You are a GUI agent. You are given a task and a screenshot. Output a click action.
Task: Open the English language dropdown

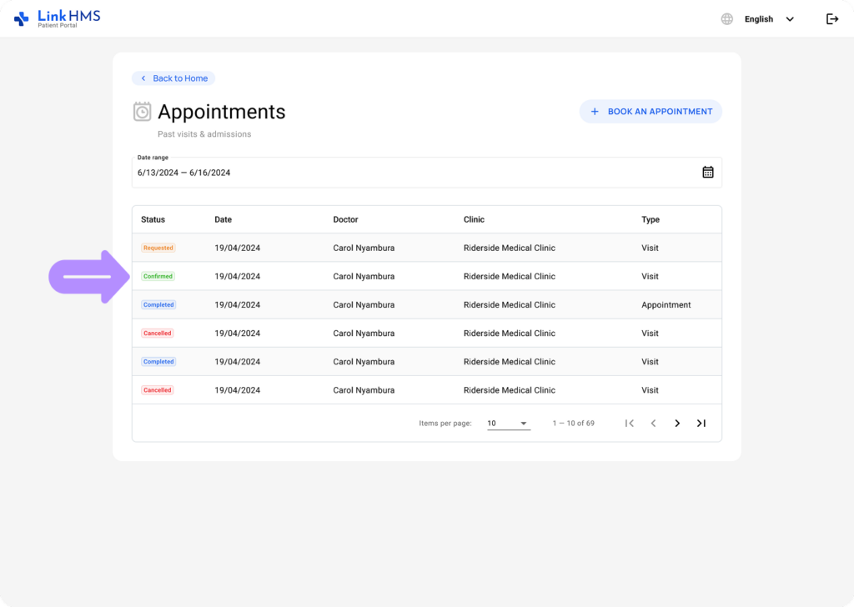[769, 19]
